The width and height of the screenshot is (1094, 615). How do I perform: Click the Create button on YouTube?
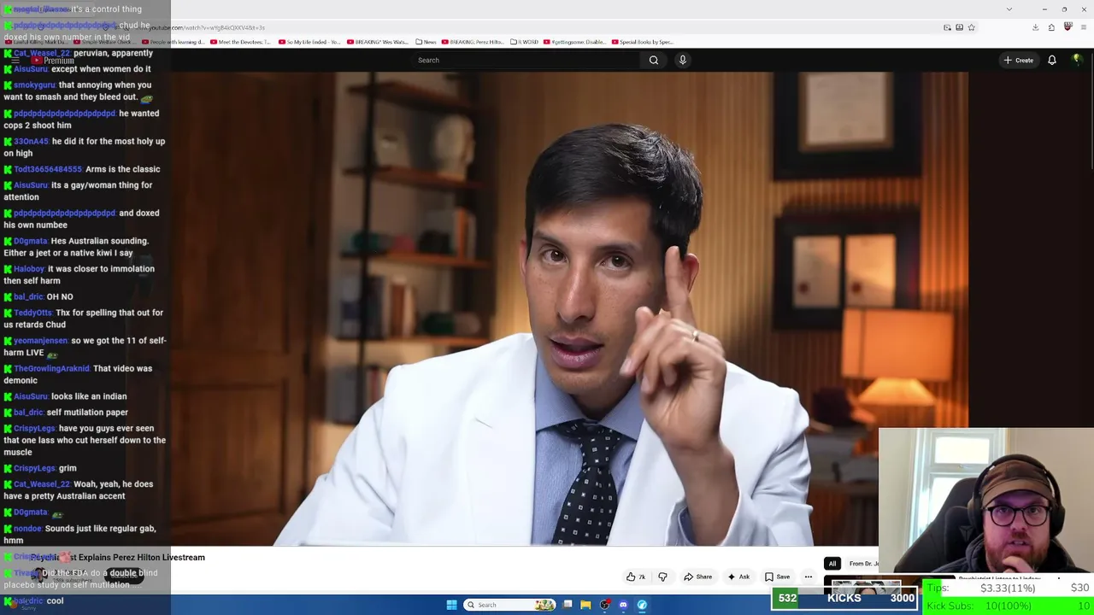point(1019,60)
